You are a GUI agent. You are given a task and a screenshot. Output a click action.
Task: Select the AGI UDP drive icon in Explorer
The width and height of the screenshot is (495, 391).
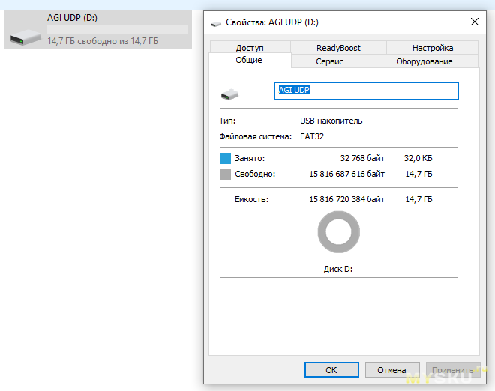click(x=24, y=31)
